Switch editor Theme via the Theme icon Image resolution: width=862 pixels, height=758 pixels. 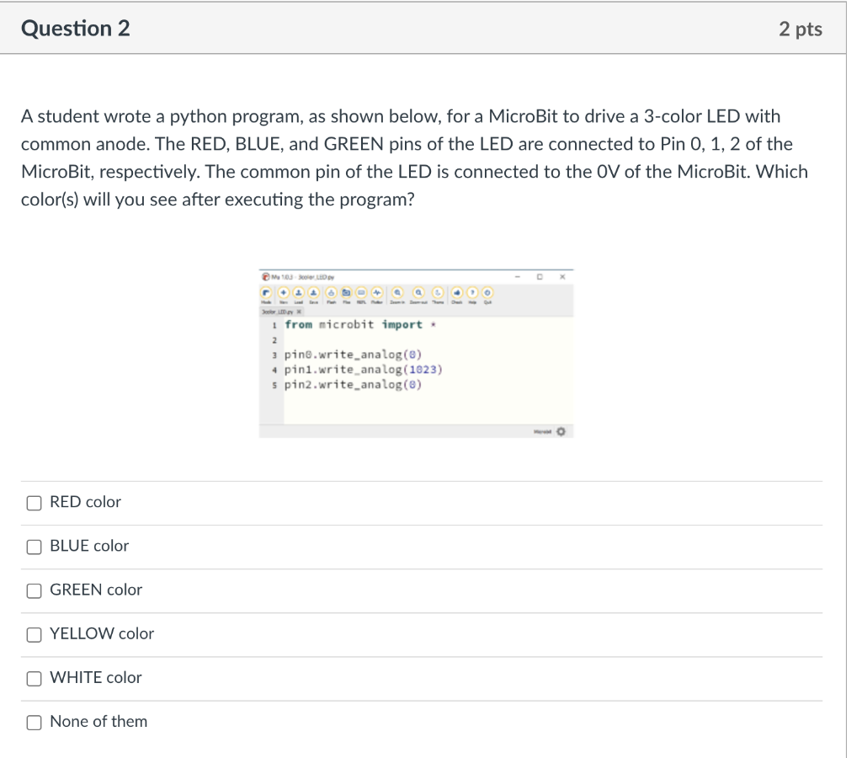pos(437,292)
